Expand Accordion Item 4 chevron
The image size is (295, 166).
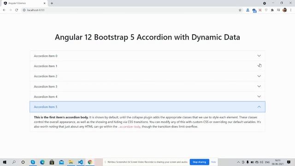pyautogui.click(x=259, y=96)
